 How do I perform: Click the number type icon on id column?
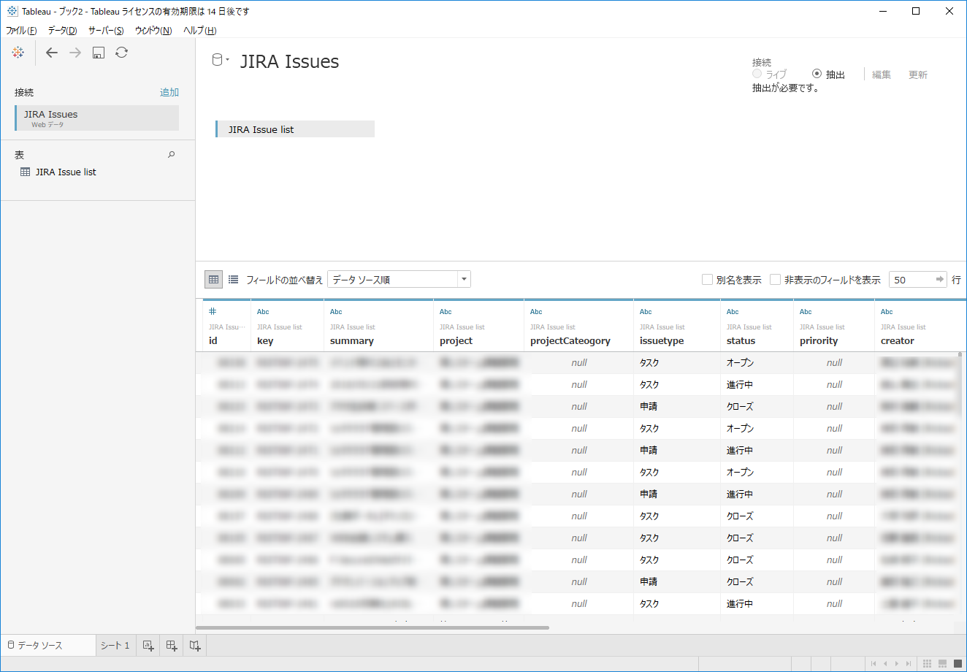click(x=213, y=311)
